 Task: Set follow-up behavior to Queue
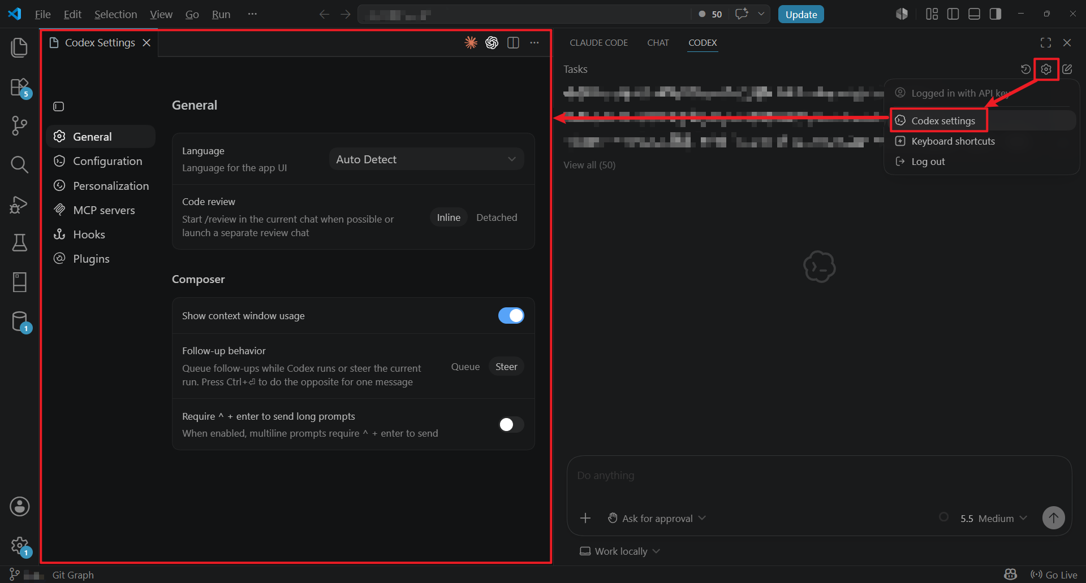(466, 367)
